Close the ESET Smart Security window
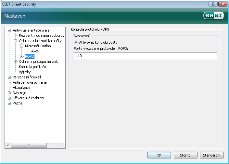The height and width of the screenshot is (164, 229). [223, 4]
